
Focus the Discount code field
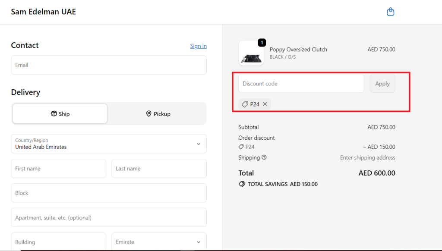tap(301, 84)
